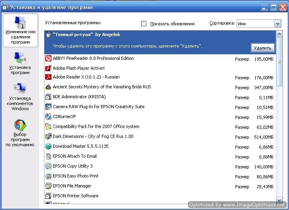This screenshot has height=210, width=289.
Task: Click the size value '63,02МБ'
Action: point(265,127)
